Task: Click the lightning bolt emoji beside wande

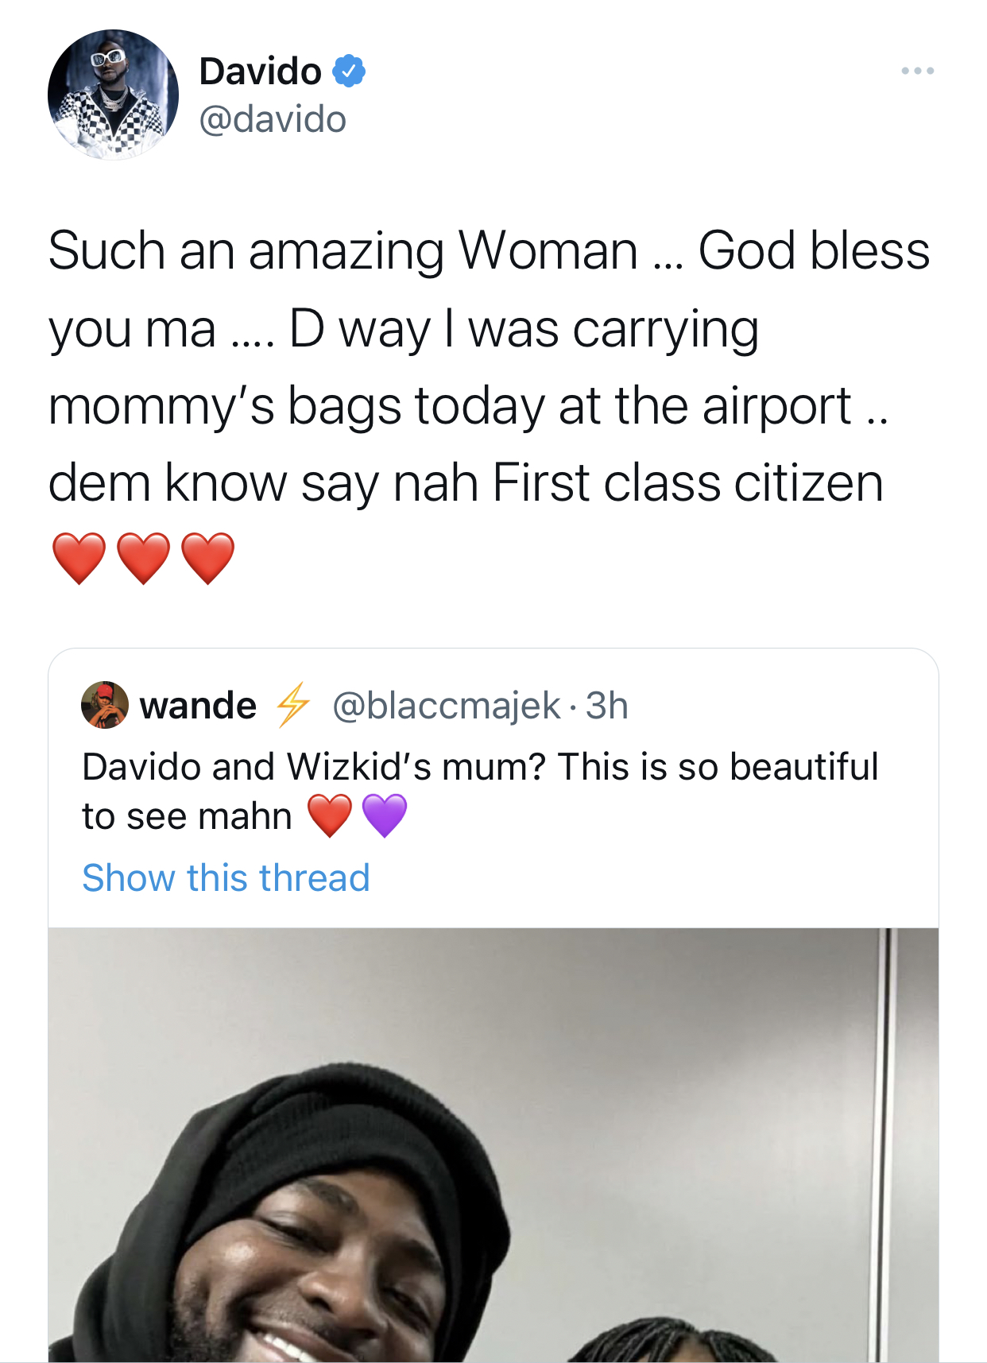Action: pyautogui.click(x=292, y=705)
